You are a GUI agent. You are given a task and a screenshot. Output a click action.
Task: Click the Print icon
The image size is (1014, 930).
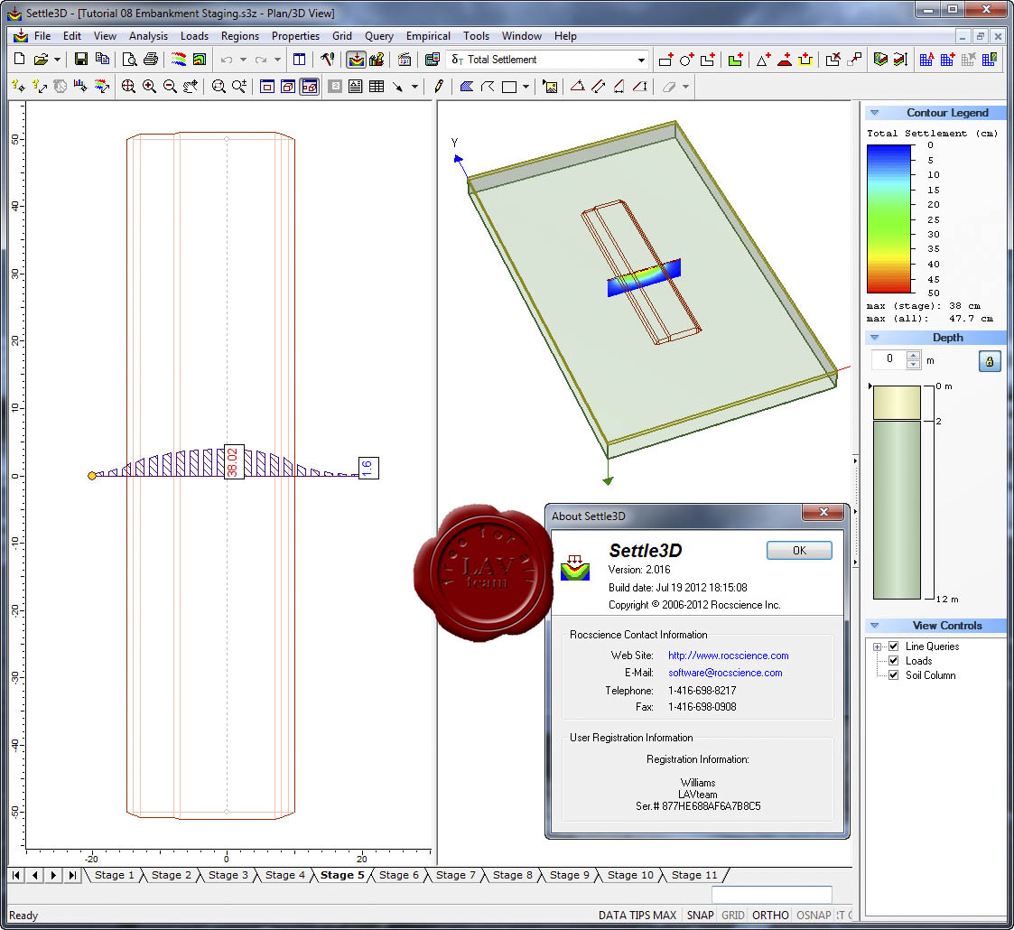click(151, 60)
